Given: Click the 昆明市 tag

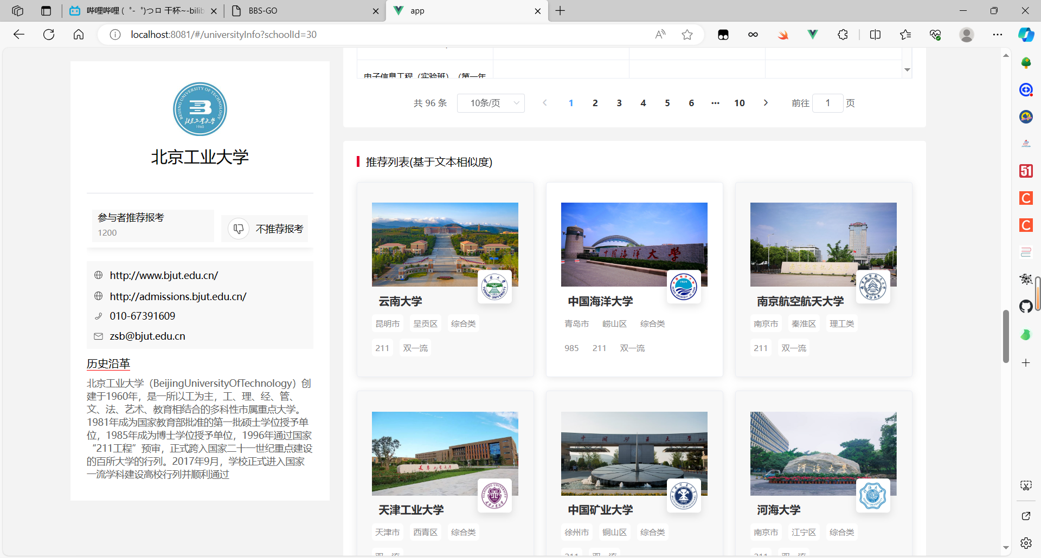Looking at the screenshot, I should [387, 323].
